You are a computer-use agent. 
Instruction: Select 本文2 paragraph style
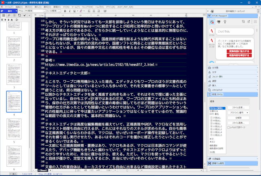coord(212,142)
